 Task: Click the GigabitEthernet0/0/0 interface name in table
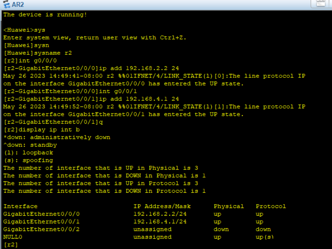coord(41,214)
